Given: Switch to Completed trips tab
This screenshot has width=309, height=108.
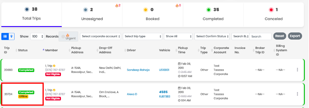Looking at the screenshot, I should [x=213, y=14].
